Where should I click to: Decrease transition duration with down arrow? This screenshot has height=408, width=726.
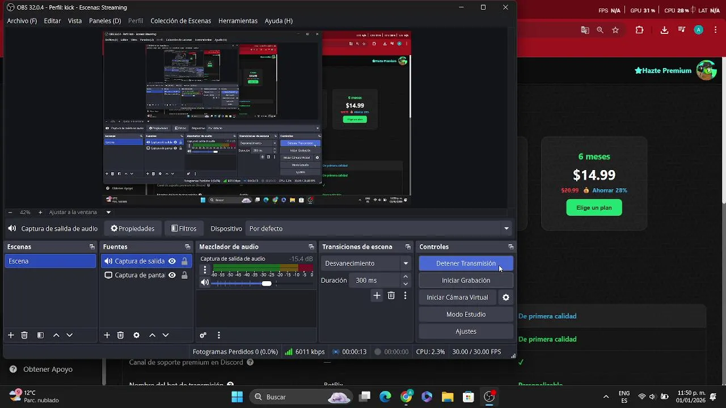point(406,284)
